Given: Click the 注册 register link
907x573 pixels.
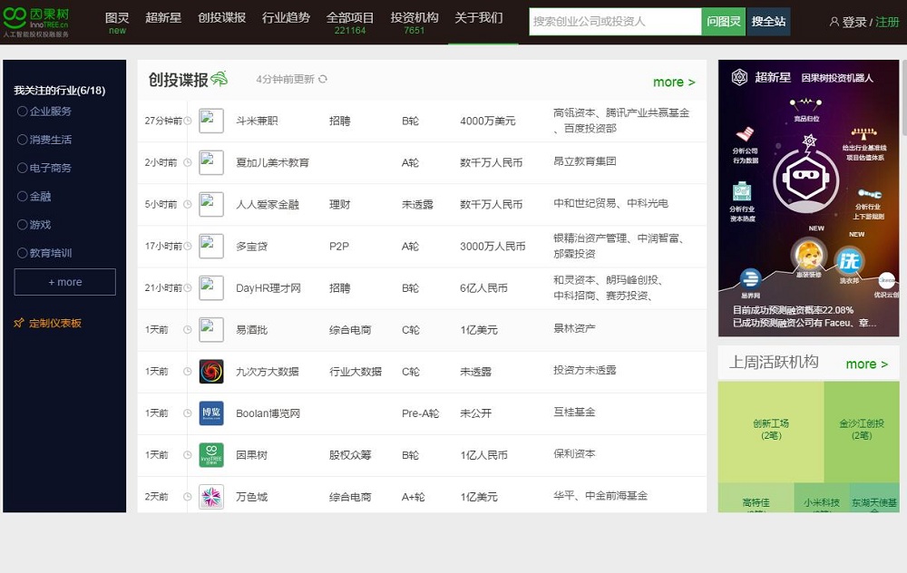Looking at the screenshot, I should point(887,22).
